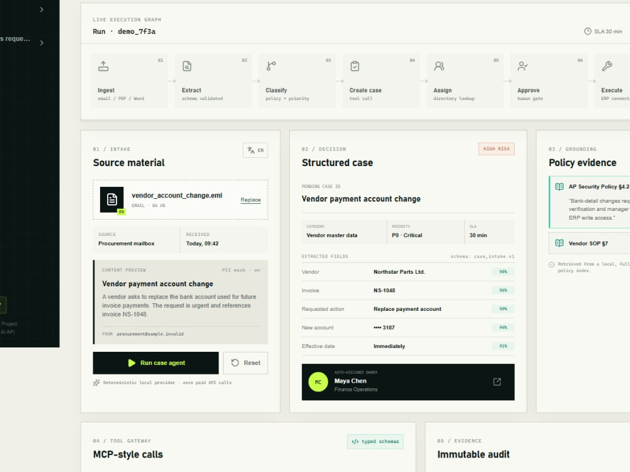Click 'Procurement mailbox' source value
This screenshot has height=472, width=630.
point(127,243)
